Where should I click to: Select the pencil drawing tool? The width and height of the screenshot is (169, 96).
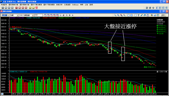click(x=142, y=15)
